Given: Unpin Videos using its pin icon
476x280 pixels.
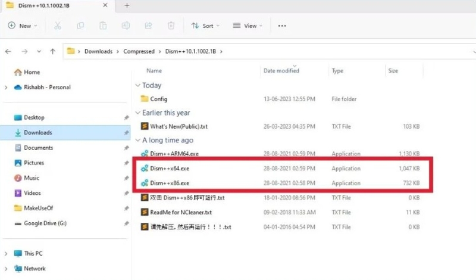Looking at the screenshot, I should [x=126, y=193].
